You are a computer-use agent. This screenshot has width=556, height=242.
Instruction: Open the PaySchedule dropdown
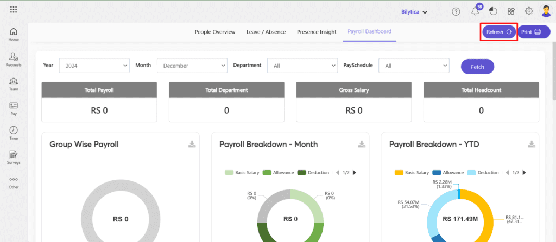click(414, 66)
